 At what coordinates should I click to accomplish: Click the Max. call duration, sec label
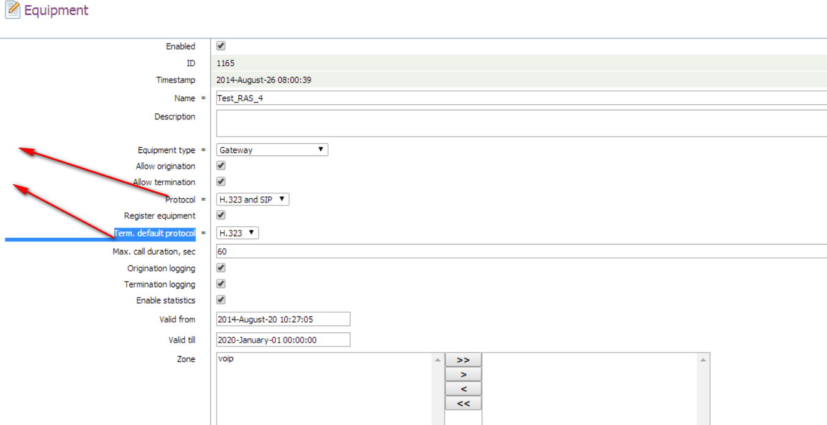point(154,251)
